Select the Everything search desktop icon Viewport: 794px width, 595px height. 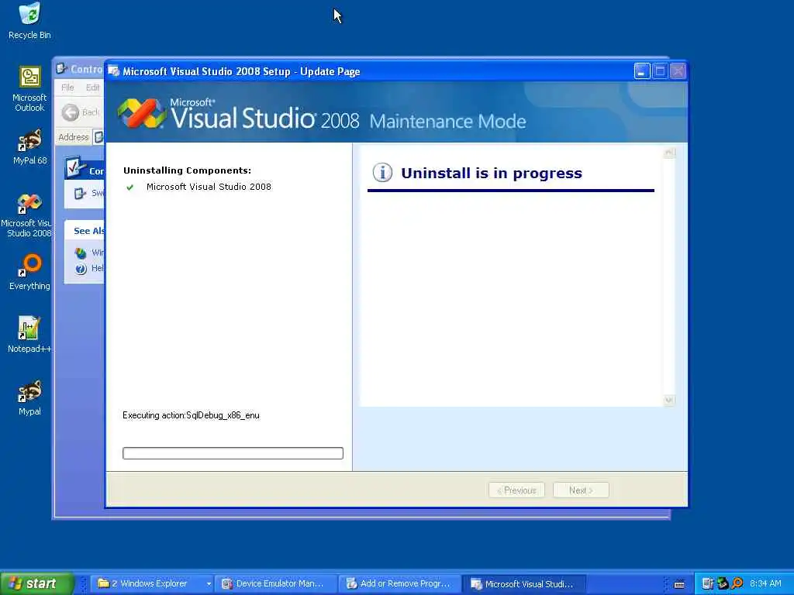click(29, 272)
